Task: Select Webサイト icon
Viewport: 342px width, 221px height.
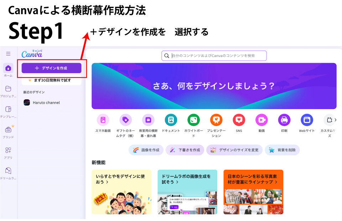Action: click(x=307, y=120)
